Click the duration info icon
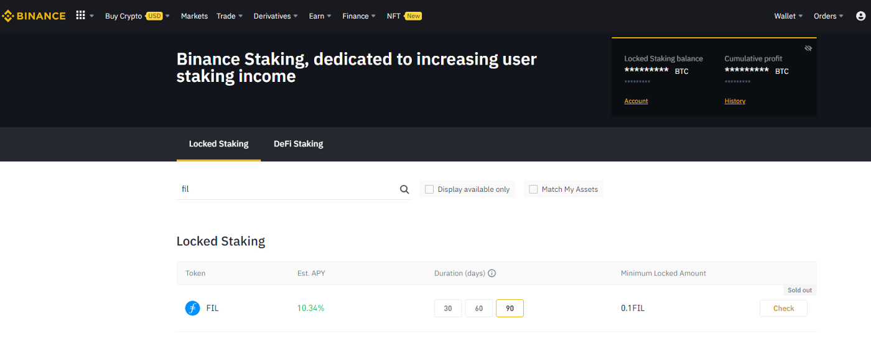This screenshot has width=871, height=339. pos(491,273)
